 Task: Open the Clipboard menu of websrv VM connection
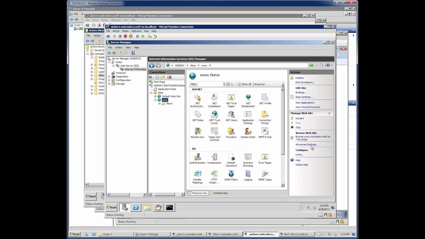[136, 31]
